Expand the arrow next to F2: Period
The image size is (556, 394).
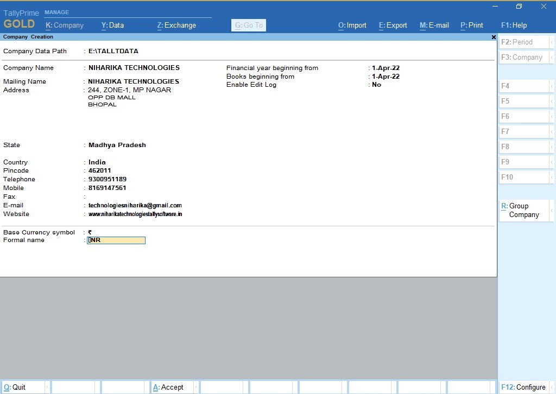[552, 42]
